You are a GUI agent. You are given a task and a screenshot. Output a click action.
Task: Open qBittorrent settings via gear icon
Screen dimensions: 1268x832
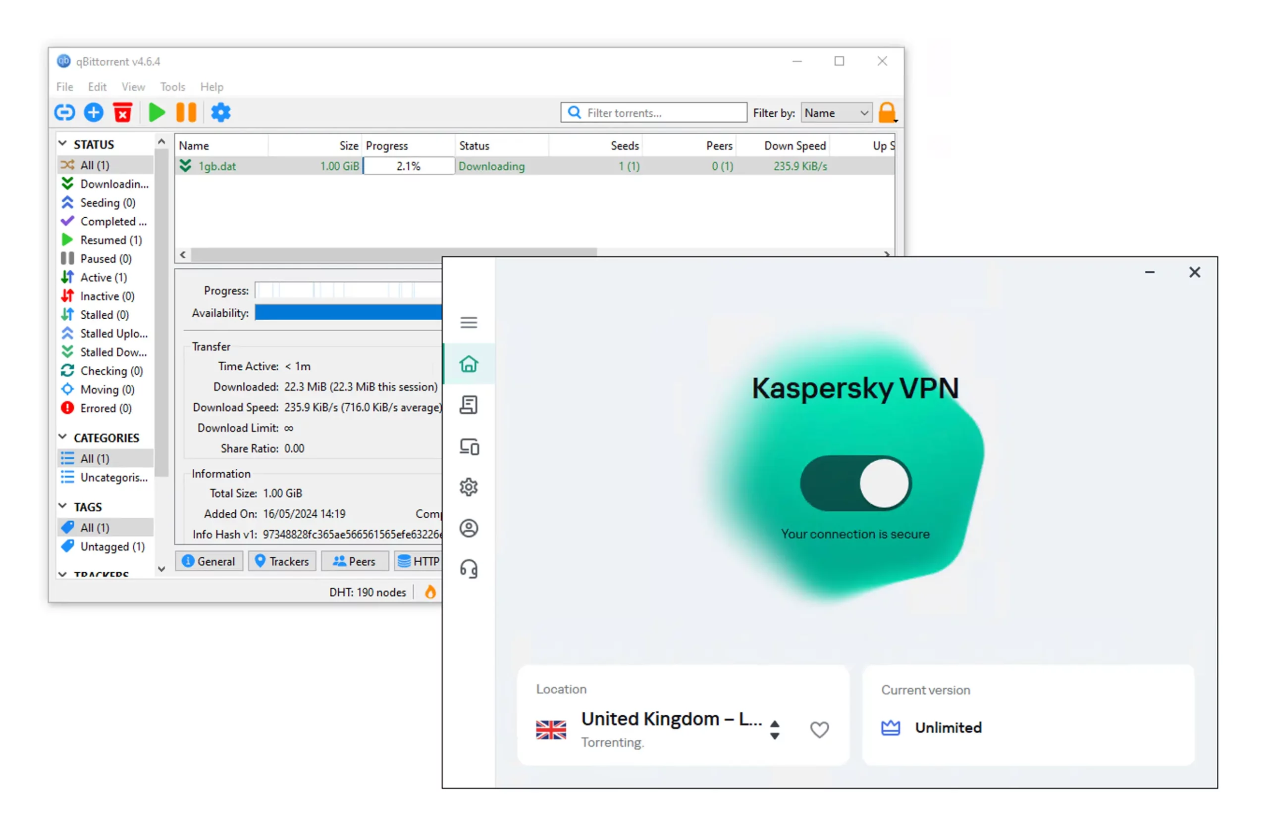coord(220,112)
